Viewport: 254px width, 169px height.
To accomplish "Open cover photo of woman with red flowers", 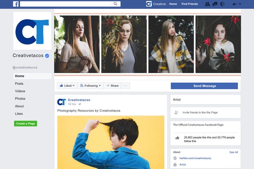I will [x=218, y=44].
